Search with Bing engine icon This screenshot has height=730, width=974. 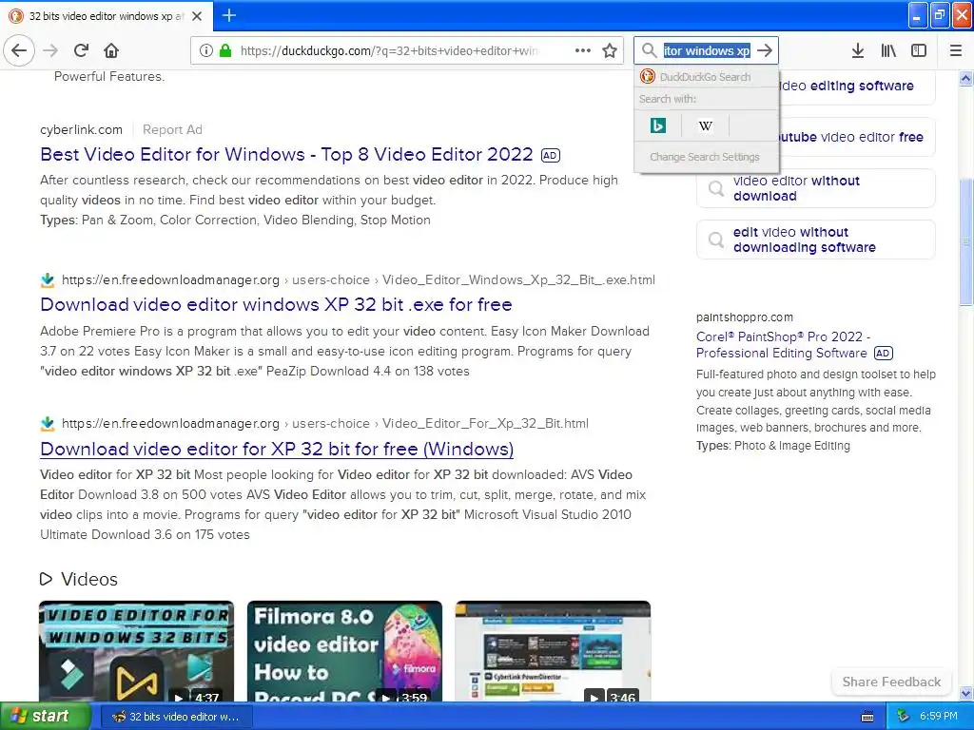[658, 126]
